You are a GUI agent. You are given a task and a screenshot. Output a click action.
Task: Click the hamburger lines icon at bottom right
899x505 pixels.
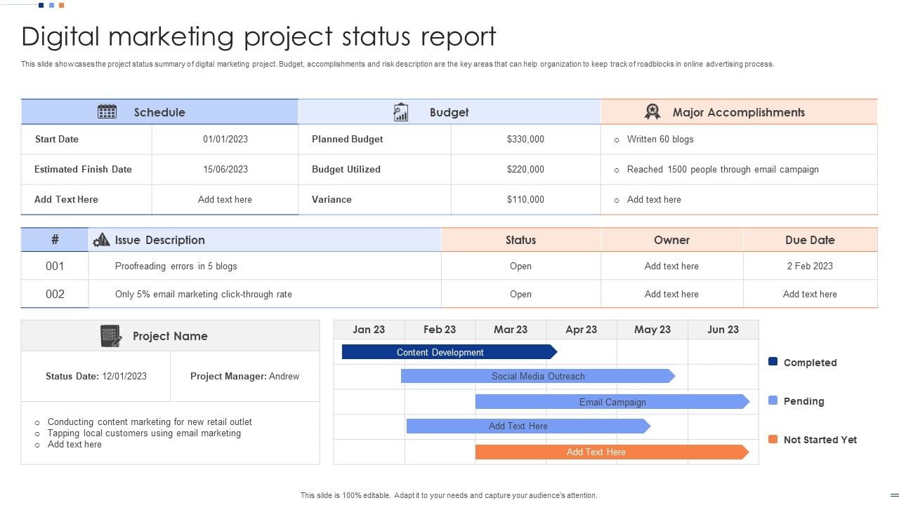894,495
